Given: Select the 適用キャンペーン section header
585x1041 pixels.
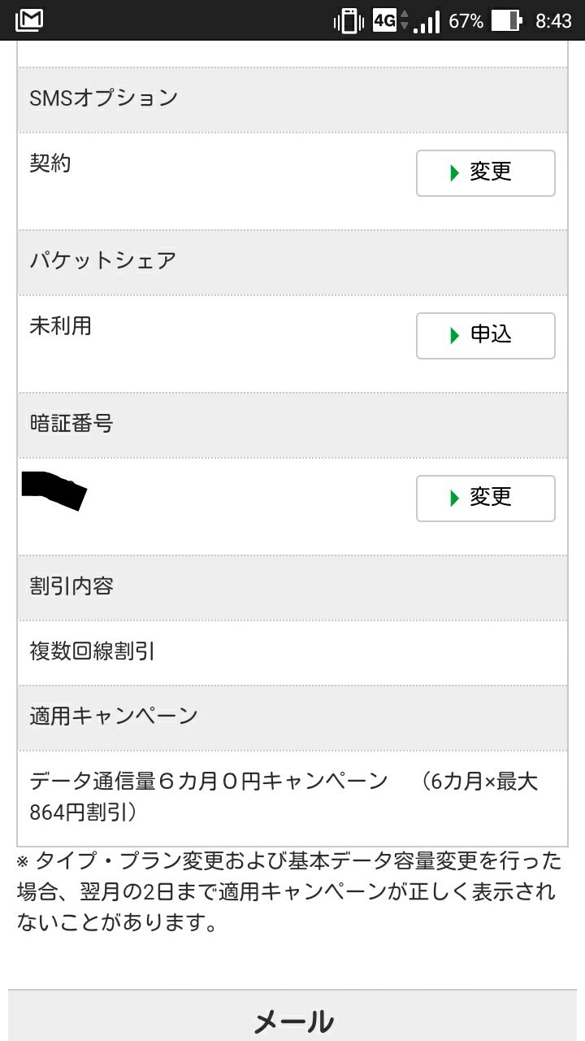Looking at the screenshot, I should pyautogui.click(x=114, y=717).
